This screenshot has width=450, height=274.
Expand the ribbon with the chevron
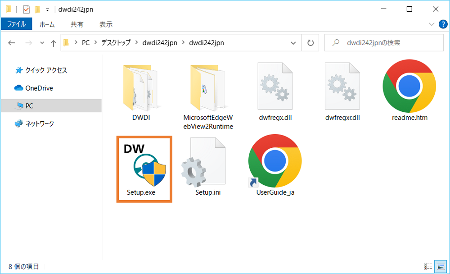[432, 24]
